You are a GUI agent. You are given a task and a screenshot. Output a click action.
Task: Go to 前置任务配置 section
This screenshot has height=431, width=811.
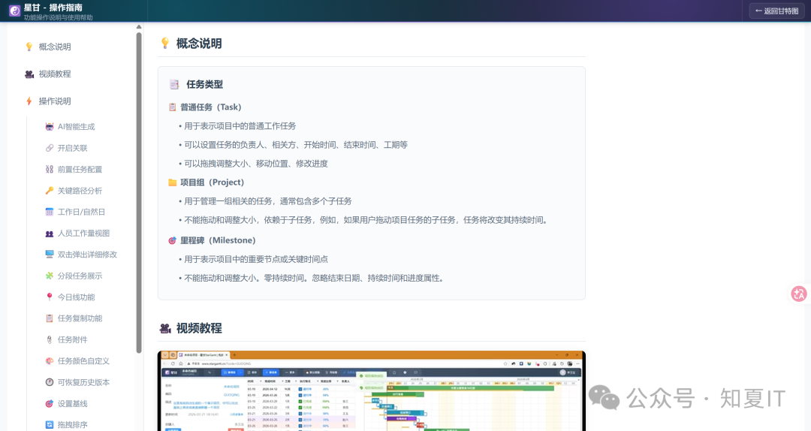coord(80,169)
